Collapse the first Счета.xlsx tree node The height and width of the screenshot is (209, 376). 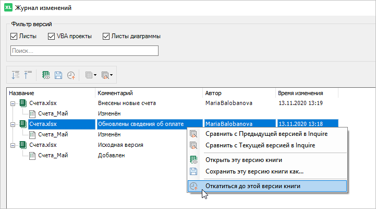[x=13, y=103]
